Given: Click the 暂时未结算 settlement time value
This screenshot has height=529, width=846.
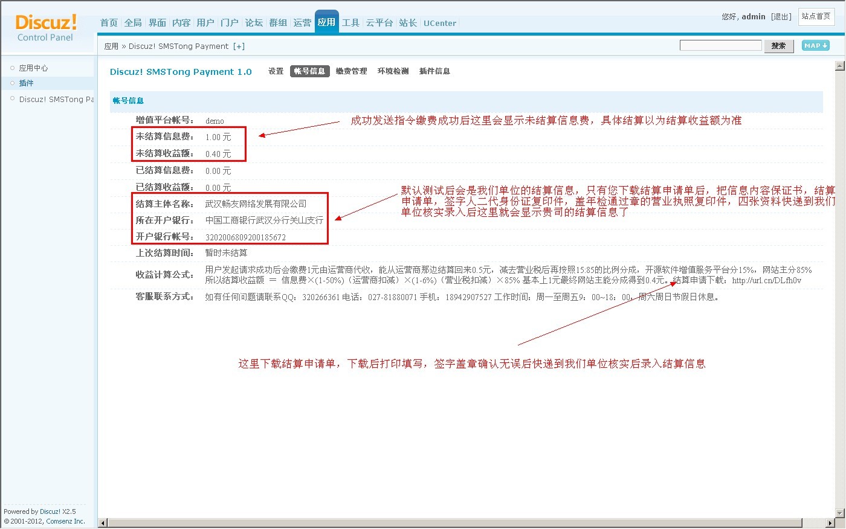Looking at the screenshot, I should [226, 253].
